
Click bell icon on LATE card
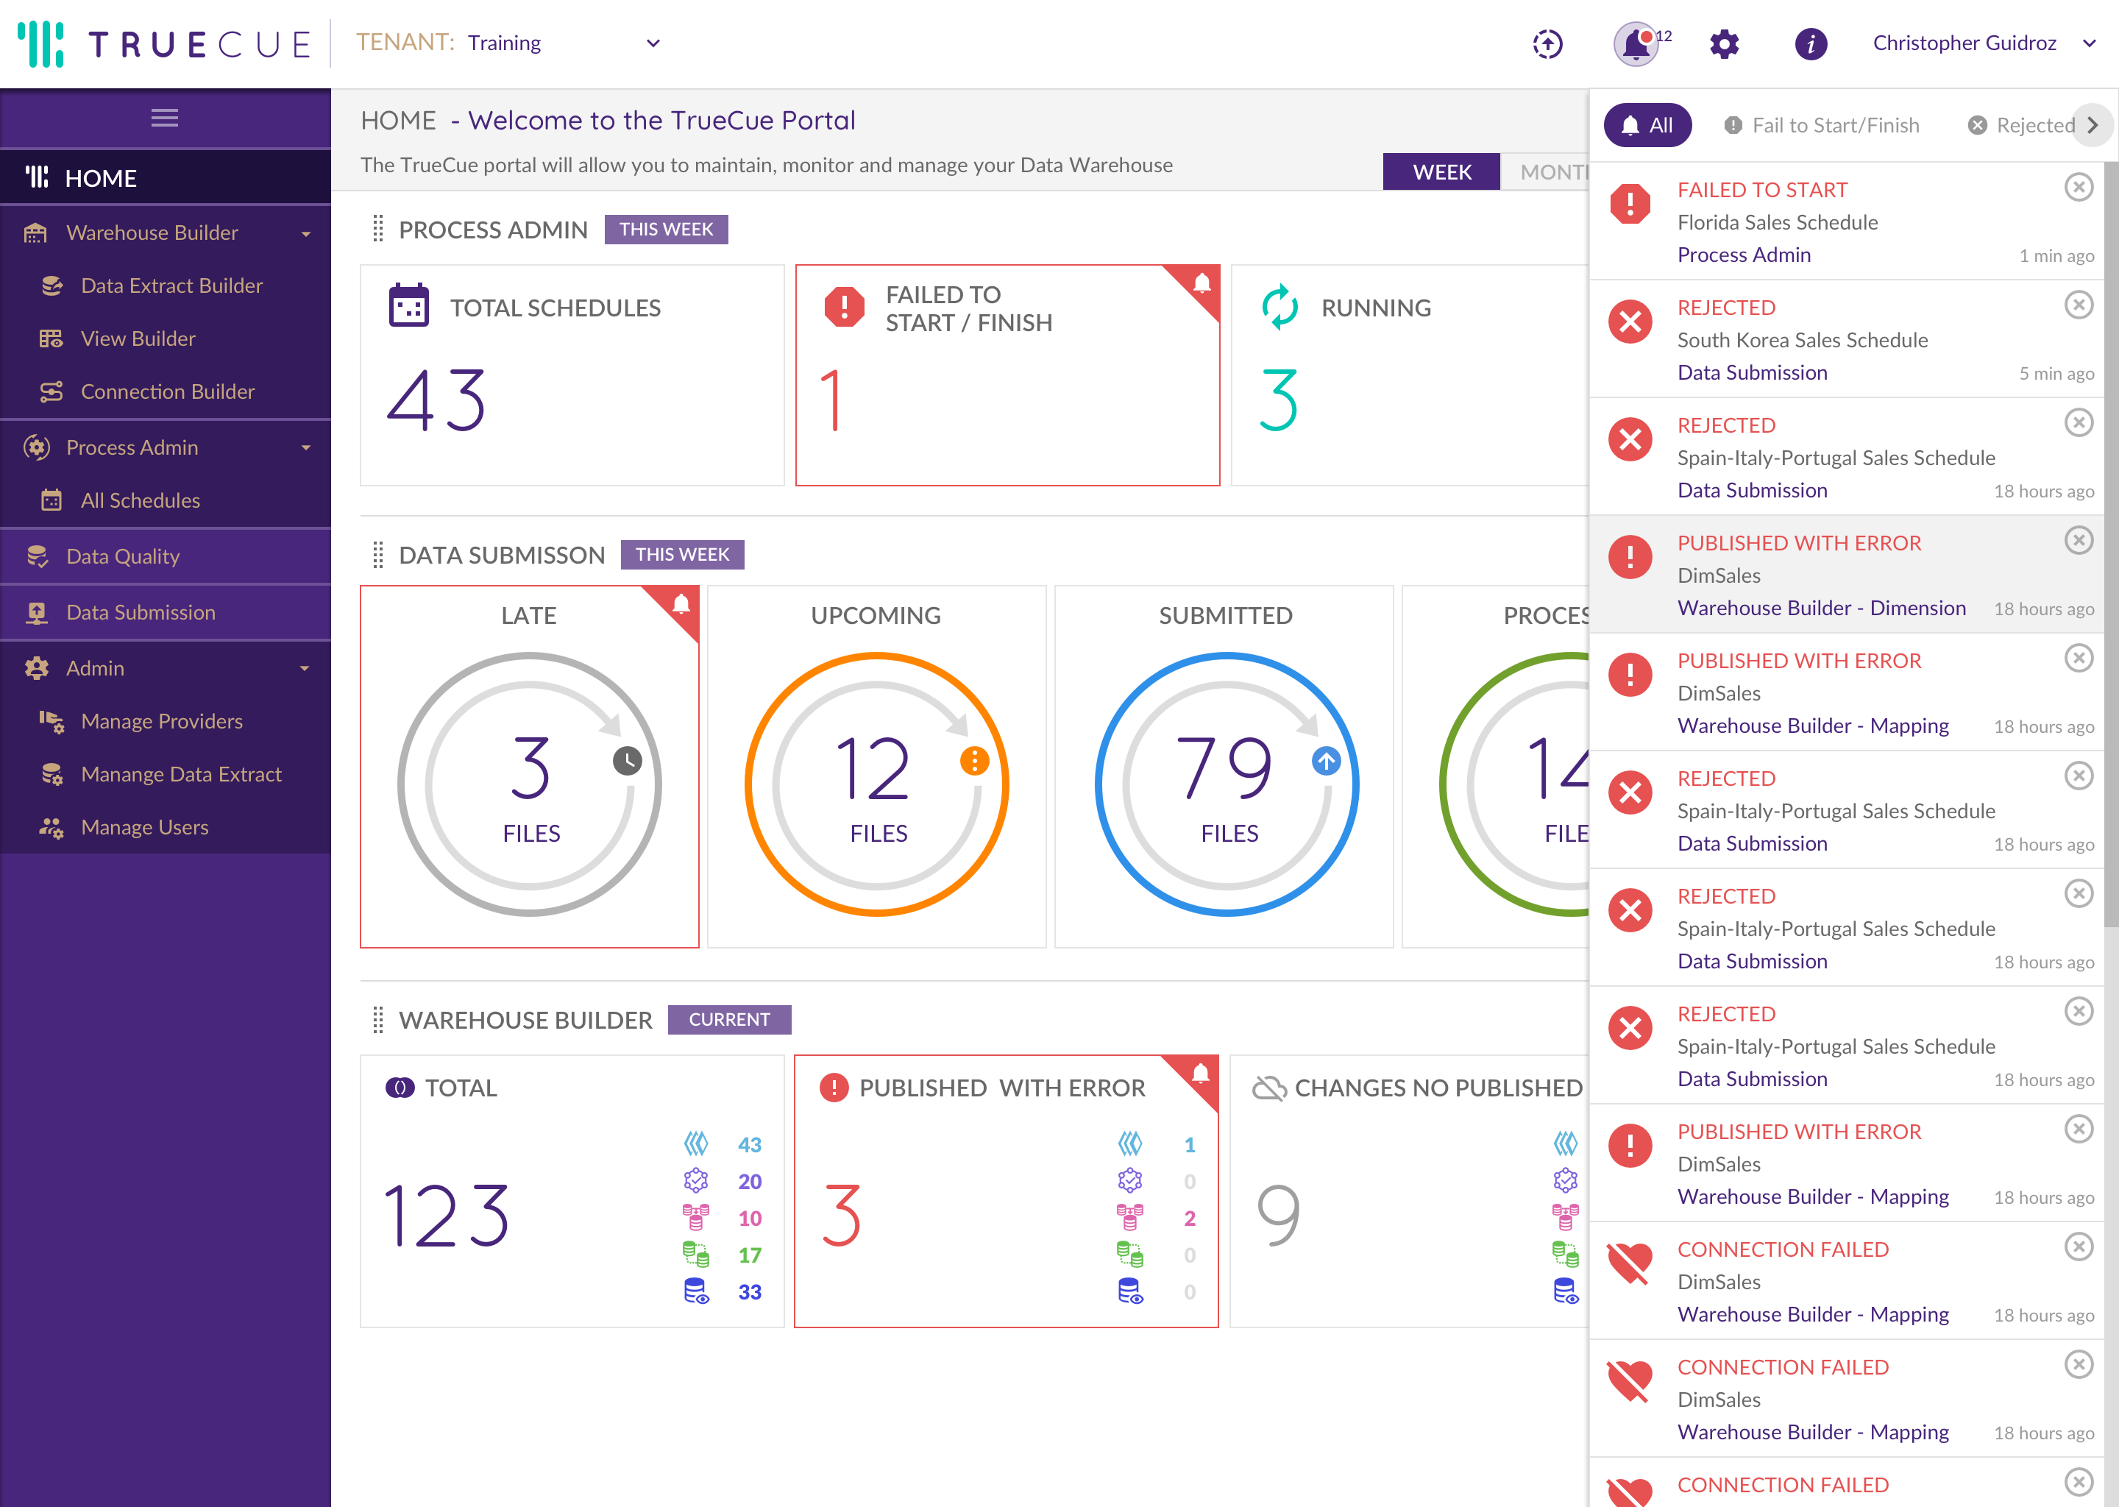click(681, 605)
